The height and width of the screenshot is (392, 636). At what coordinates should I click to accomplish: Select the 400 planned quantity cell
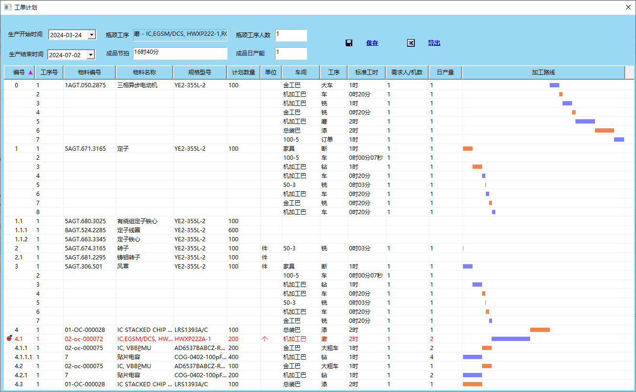point(244,357)
